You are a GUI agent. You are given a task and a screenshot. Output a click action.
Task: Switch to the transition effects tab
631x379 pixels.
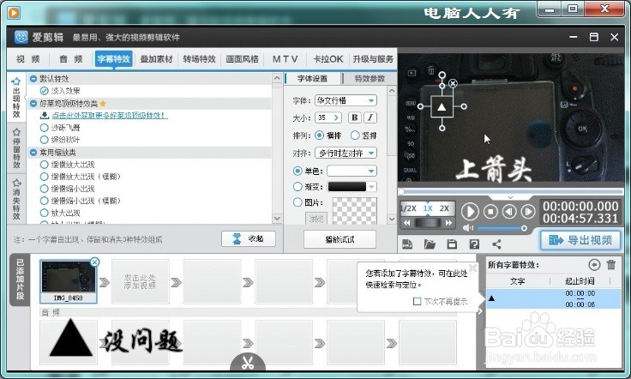(199, 59)
